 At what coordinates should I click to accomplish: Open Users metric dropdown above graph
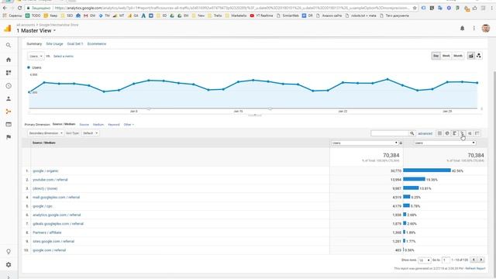[x=36, y=56]
